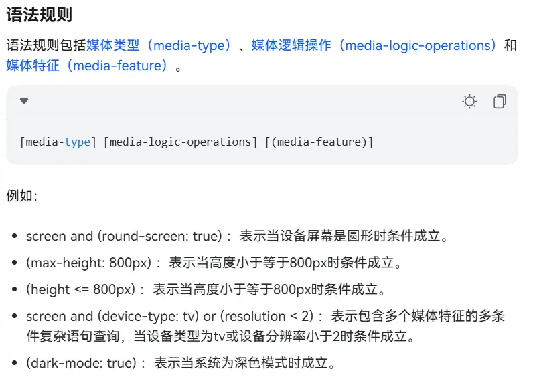The image size is (533, 381).
Task: Toggle code block light/dark theme sun icon
Action: tap(469, 102)
